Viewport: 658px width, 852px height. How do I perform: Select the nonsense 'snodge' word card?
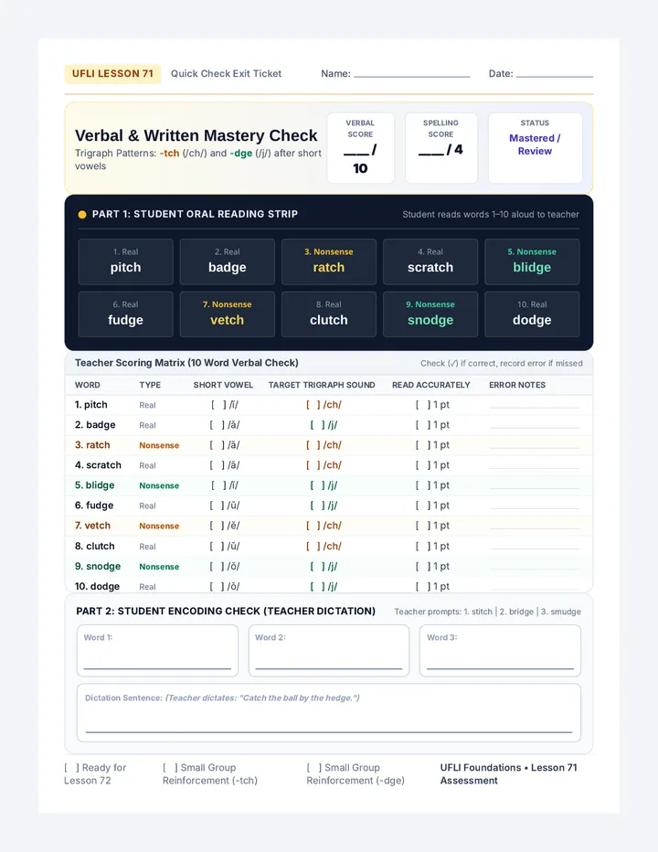coord(430,314)
